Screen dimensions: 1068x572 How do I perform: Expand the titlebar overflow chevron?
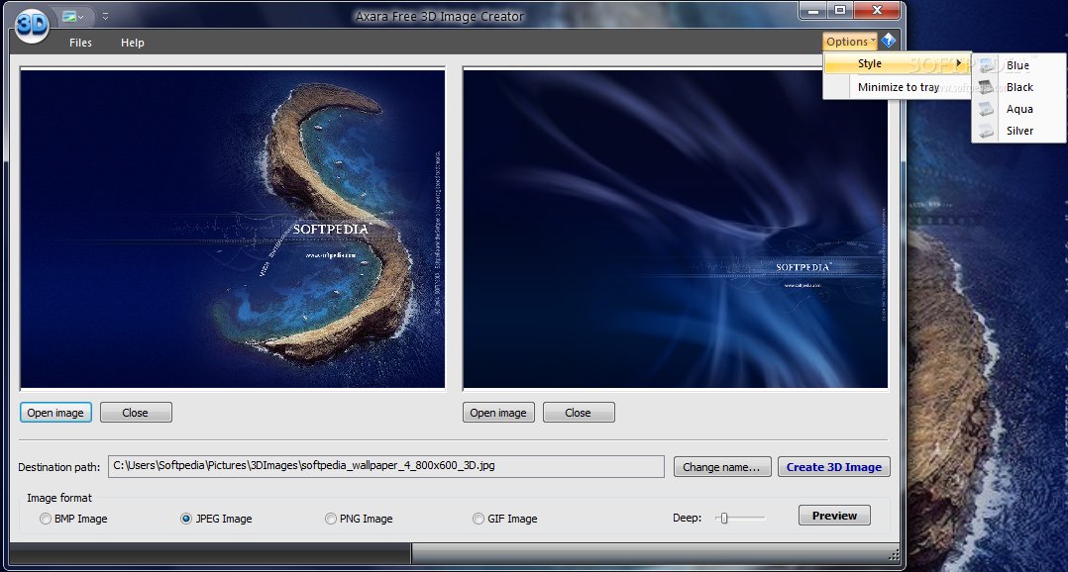click(x=103, y=16)
